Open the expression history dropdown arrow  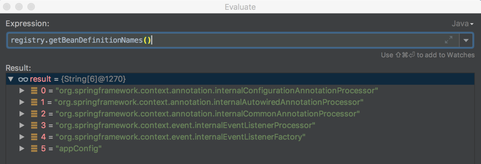pyautogui.click(x=466, y=40)
